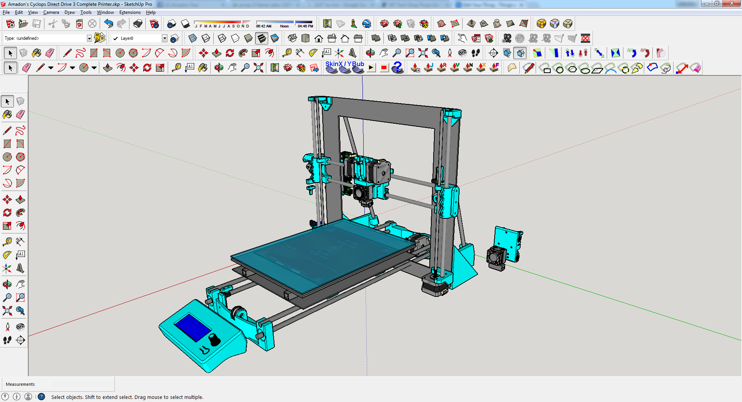Open the File menu
Image resolution: width=742 pixels, height=402 pixels.
click(6, 12)
